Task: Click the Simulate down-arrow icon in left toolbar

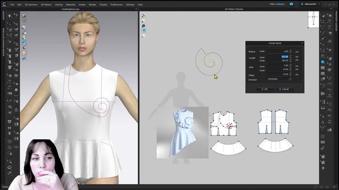Action: (x=10, y=15)
